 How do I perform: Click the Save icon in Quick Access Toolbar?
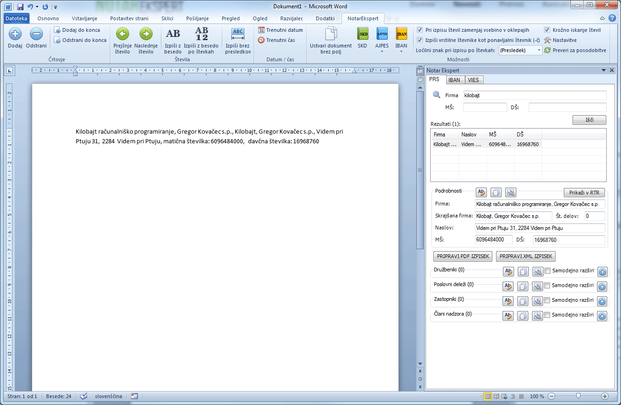[20, 7]
